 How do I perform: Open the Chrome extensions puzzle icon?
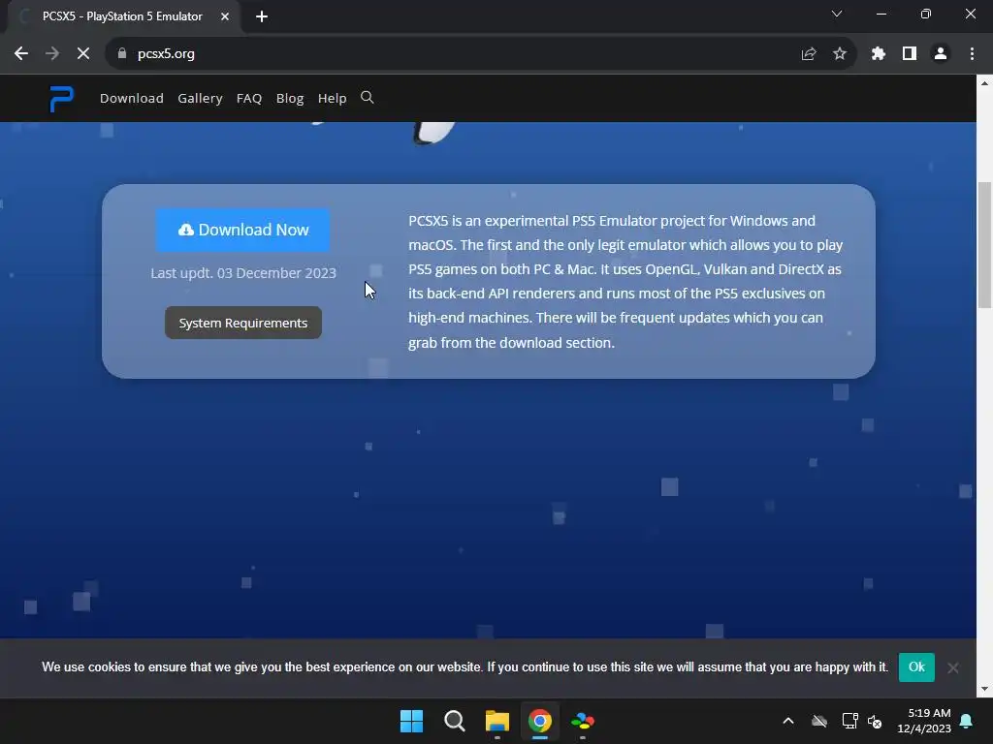coord(878,54)
